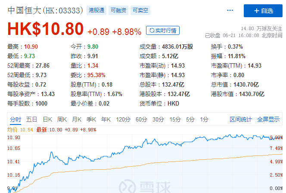Click the 最新:10.80 chart label
This screenshot has height=193, width=286.
coord(66,130)
